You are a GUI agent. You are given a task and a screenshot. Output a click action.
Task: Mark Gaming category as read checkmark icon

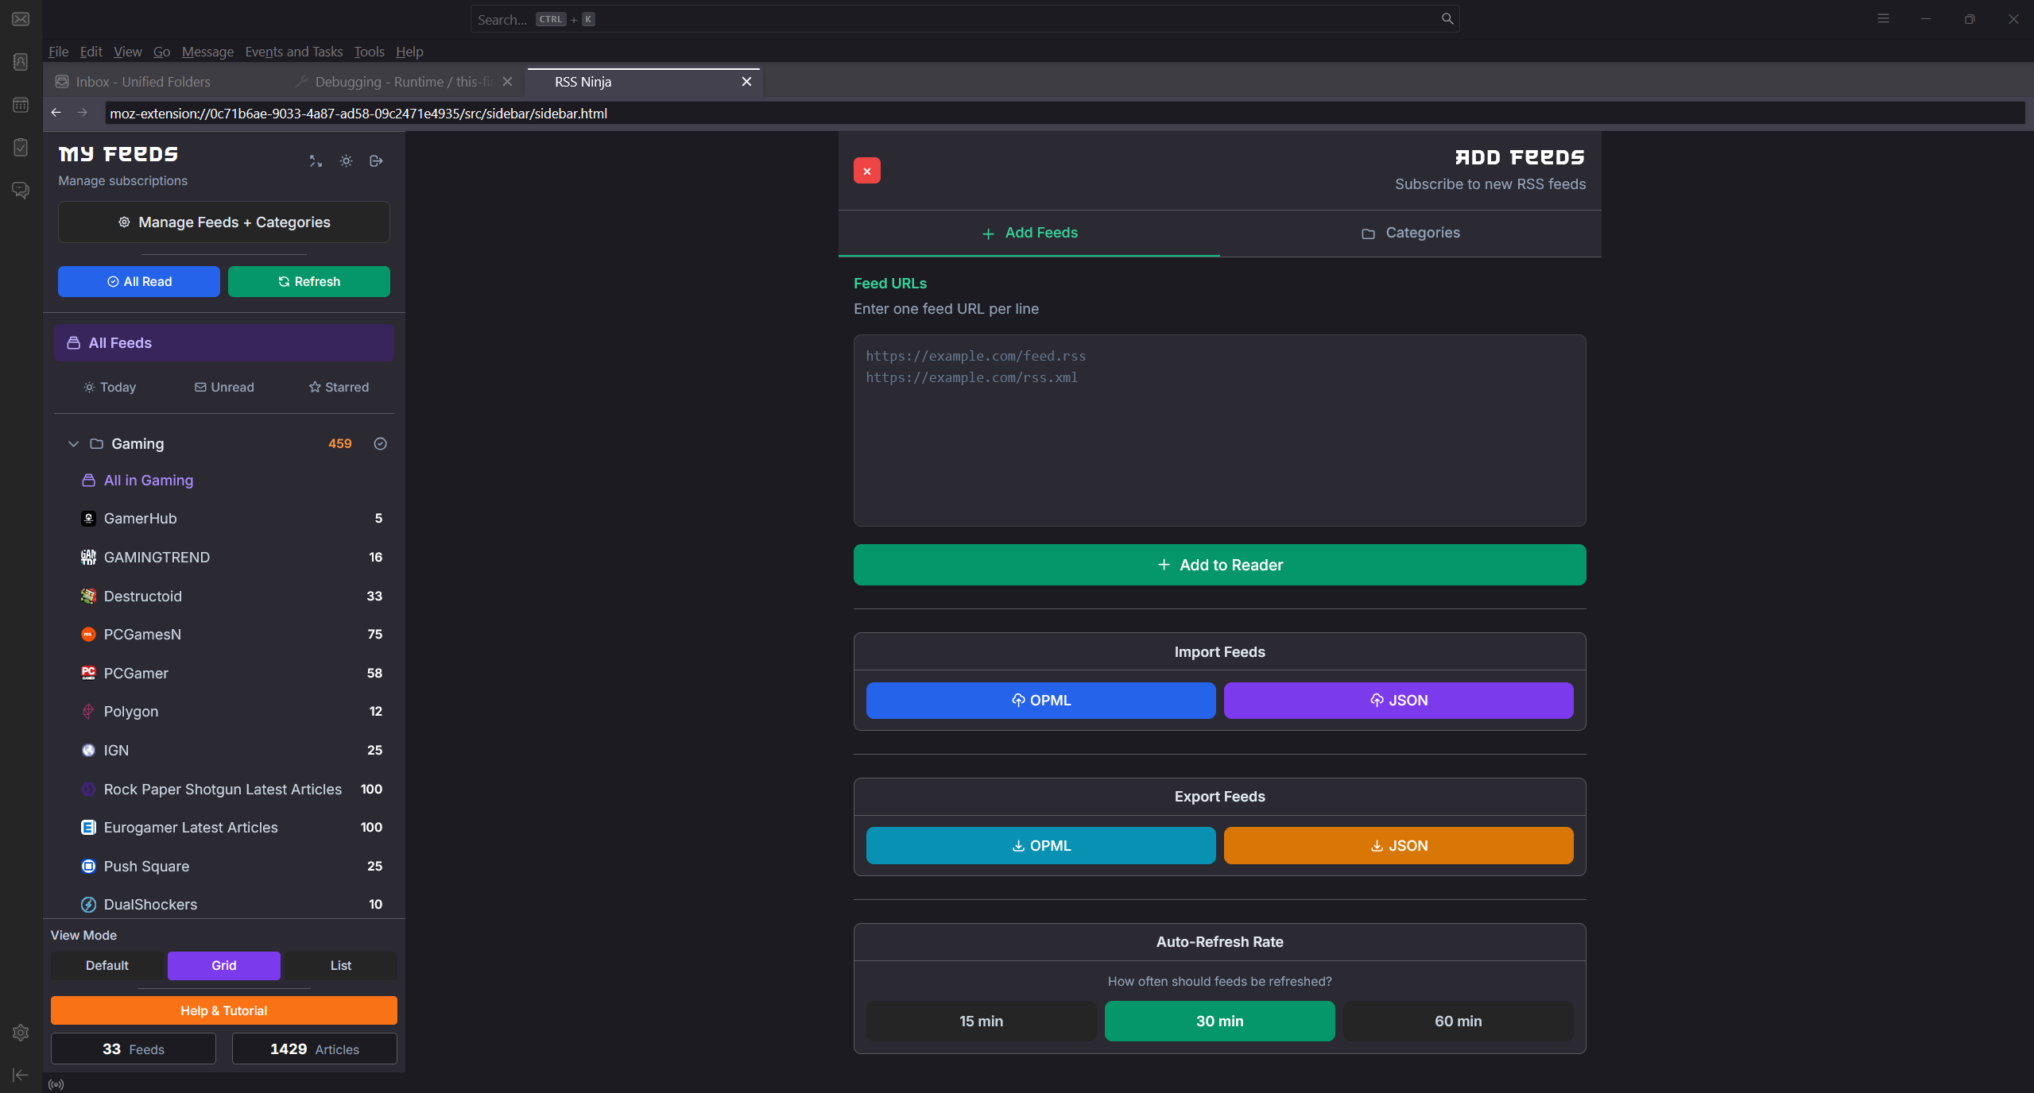(x=380, y=444)
